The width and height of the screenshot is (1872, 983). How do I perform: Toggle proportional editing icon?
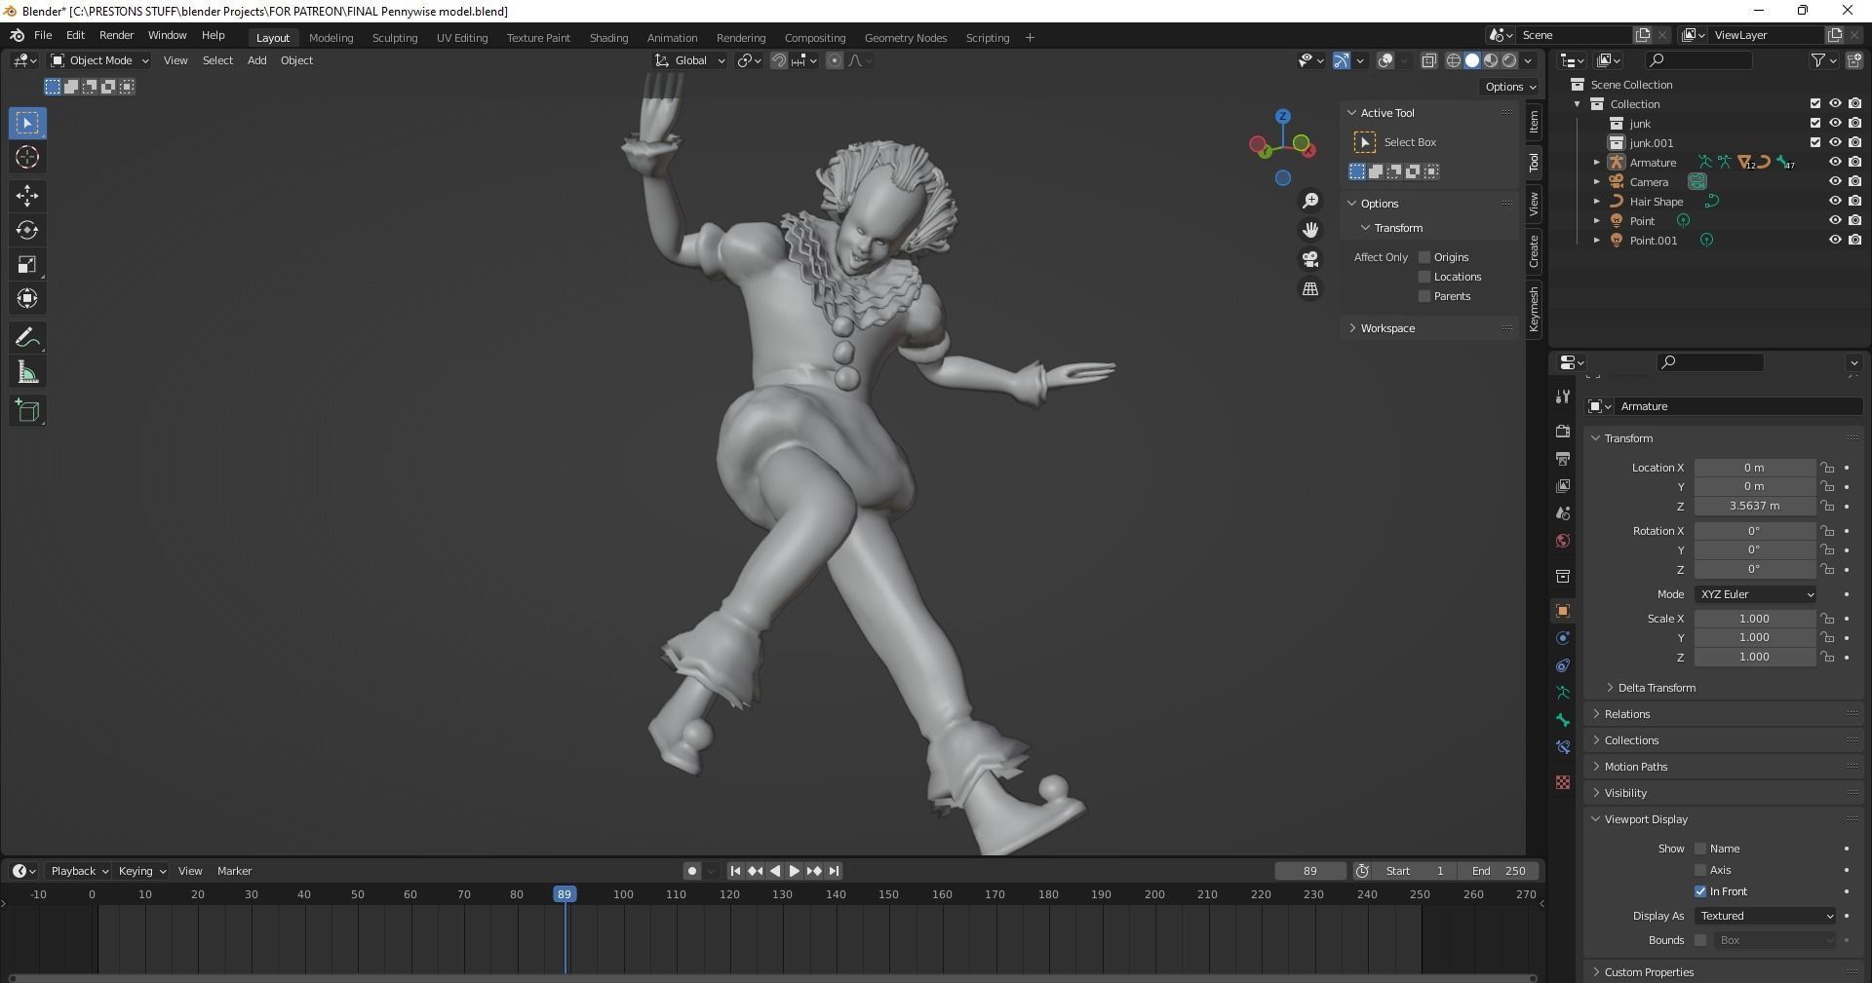835,60
